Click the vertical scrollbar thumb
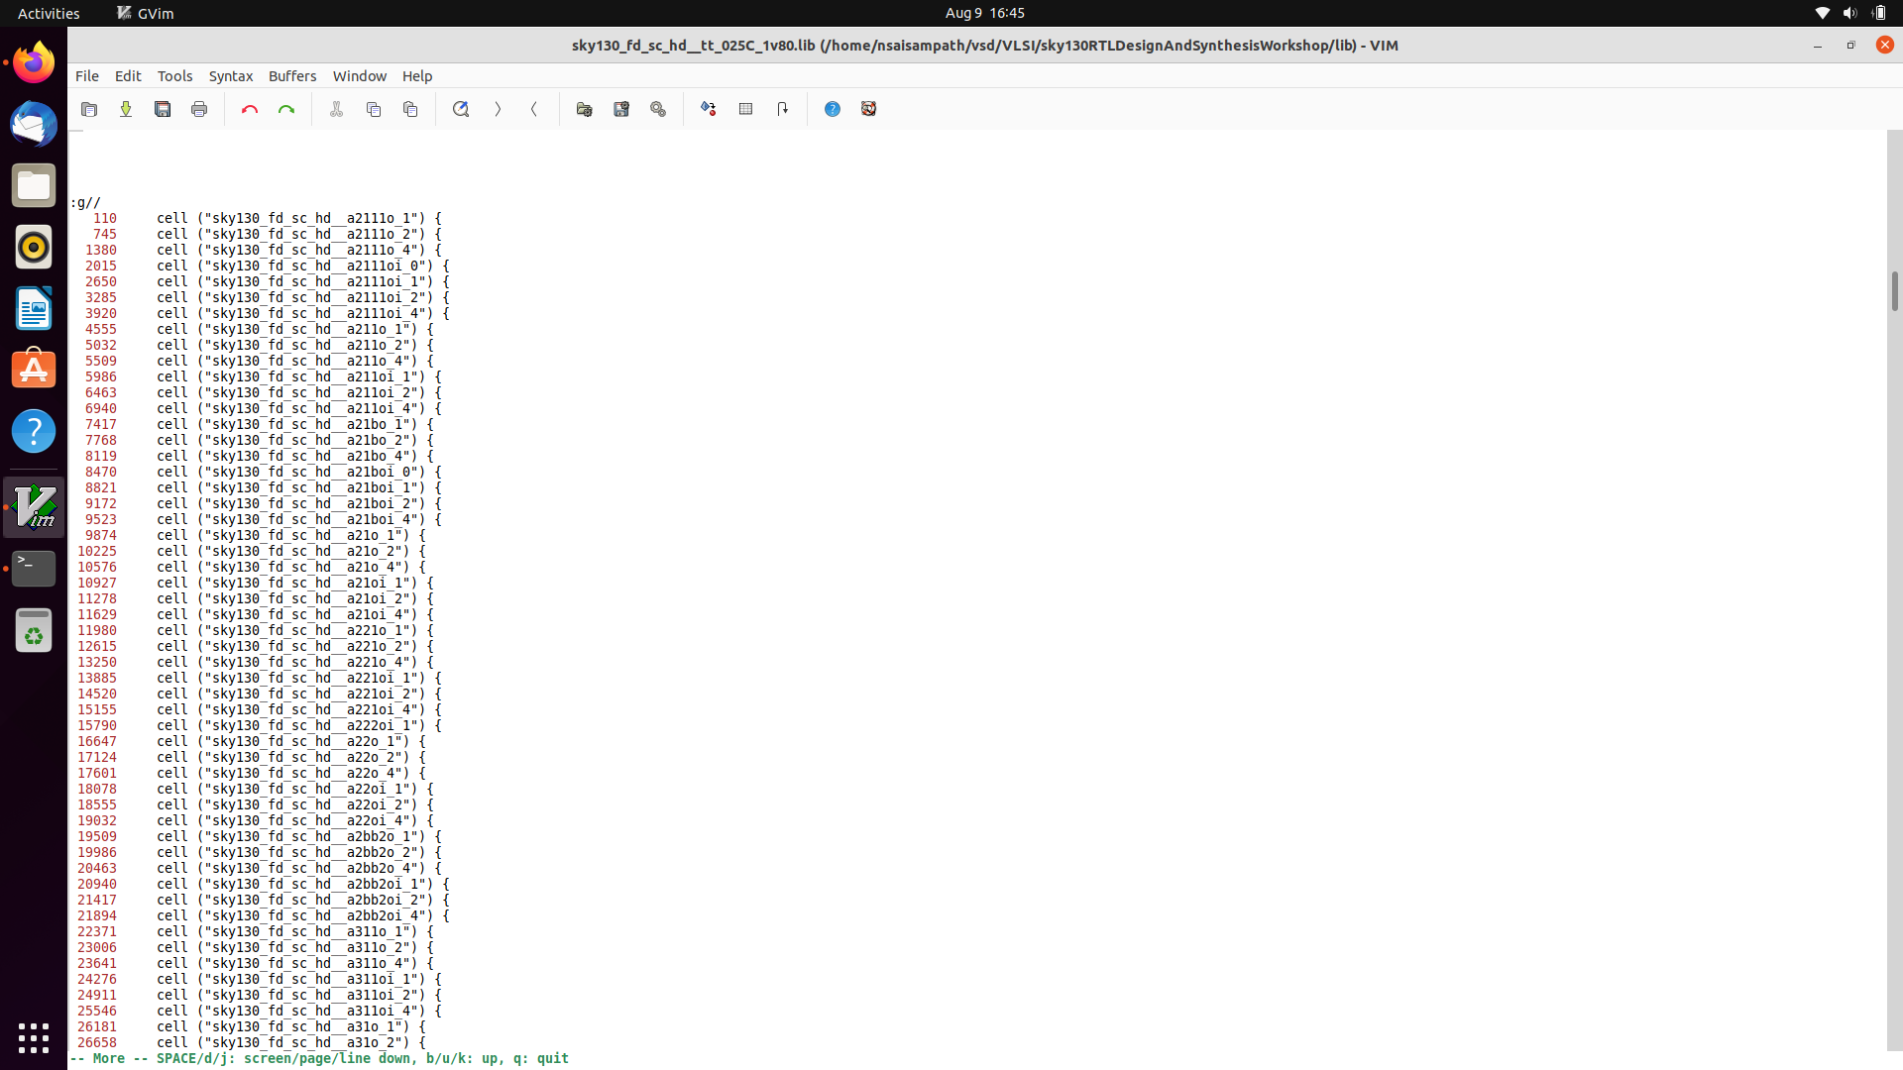The width and height of the screenshot is (1903, 1070). (1894, 291)
